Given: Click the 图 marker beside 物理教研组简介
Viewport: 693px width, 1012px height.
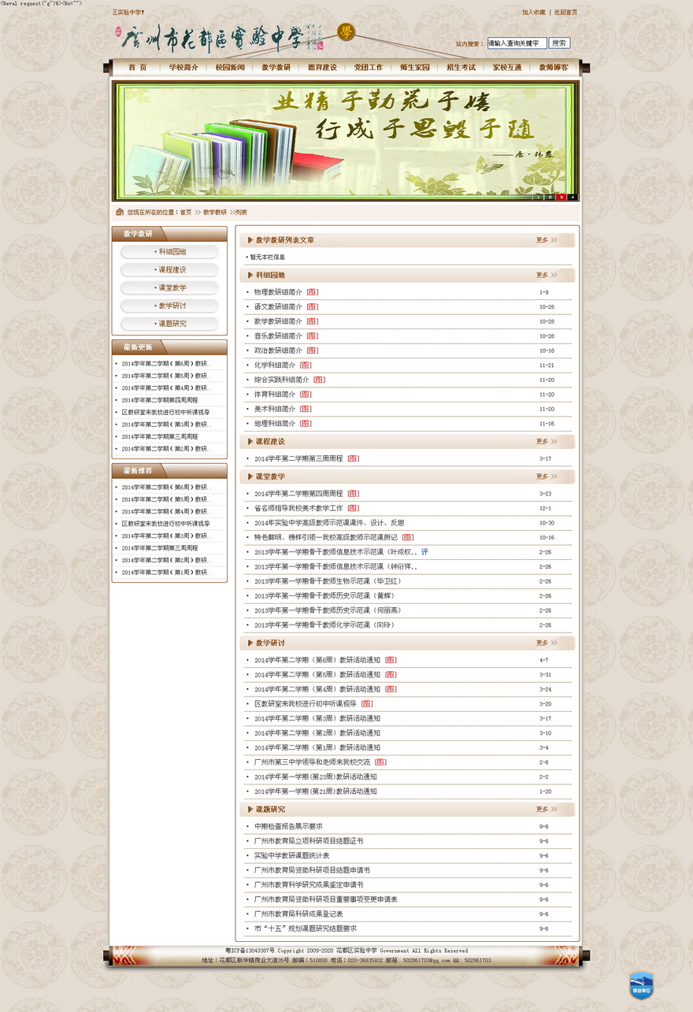Looking at the screenshot, I should tap(313, 292).
